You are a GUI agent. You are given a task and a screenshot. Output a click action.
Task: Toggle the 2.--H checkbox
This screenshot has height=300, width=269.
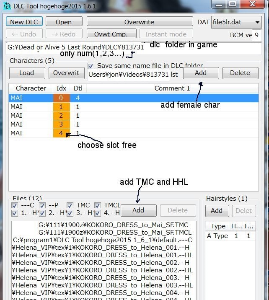pyautogui.click(x=42, y=213)
